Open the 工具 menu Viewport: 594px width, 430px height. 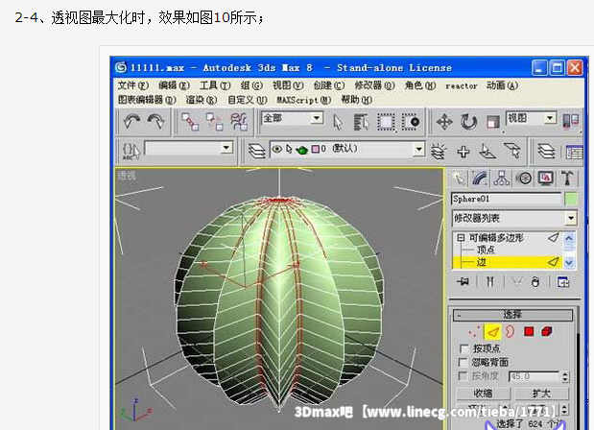tap(215, 85)
